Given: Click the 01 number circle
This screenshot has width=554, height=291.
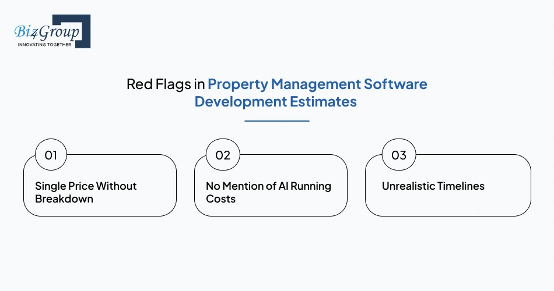Looking at the screenshot, I should point(51,155).
